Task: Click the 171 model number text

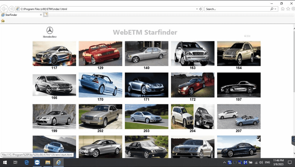Action: [x=146, y=99]
